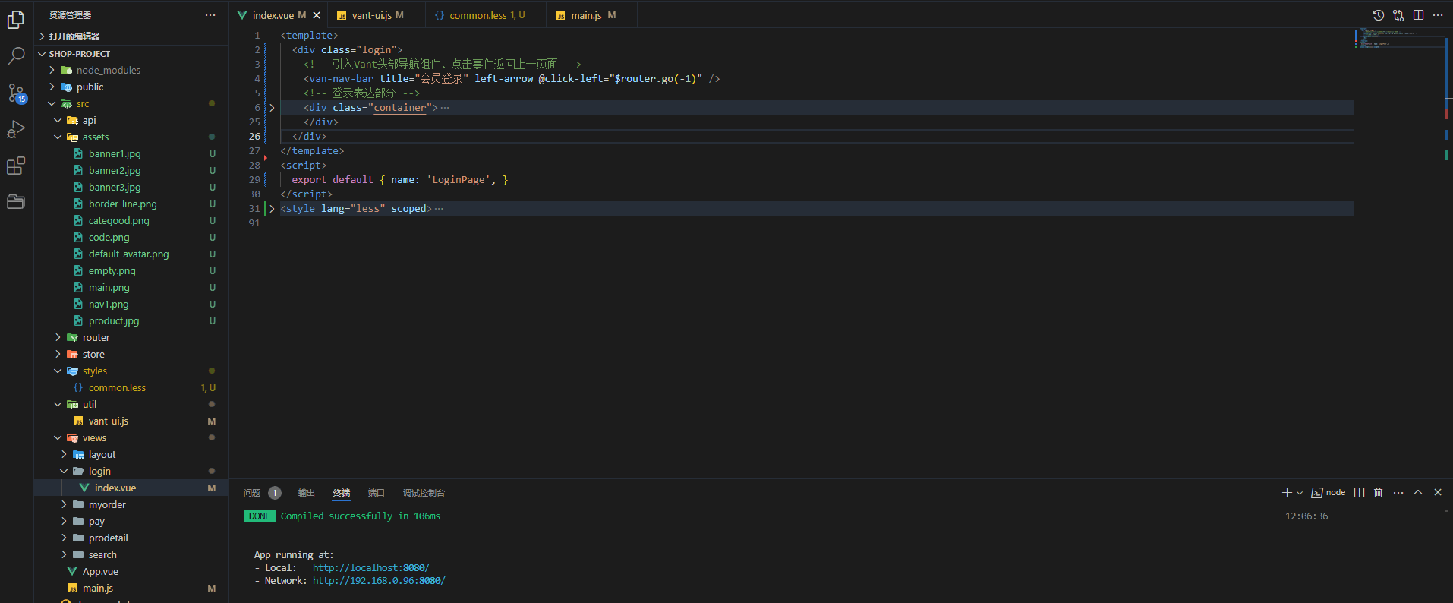Select the node terminal instance
Screen dimensions: 1453x603
point(1329,493)
